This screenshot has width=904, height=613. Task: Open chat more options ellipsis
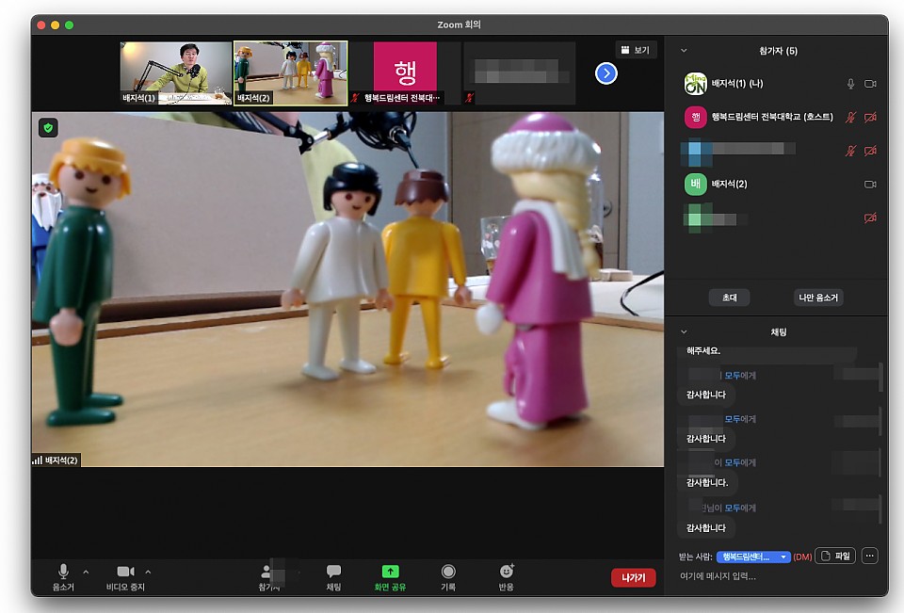click(x=869, y=557)
